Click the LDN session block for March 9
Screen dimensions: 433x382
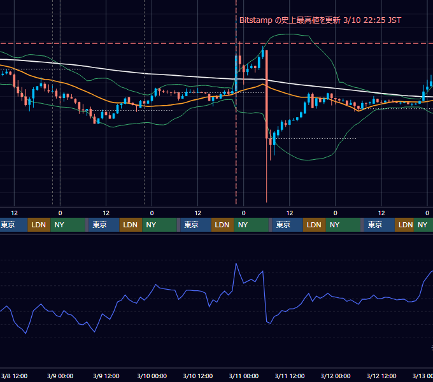click(x=131, y=225)
